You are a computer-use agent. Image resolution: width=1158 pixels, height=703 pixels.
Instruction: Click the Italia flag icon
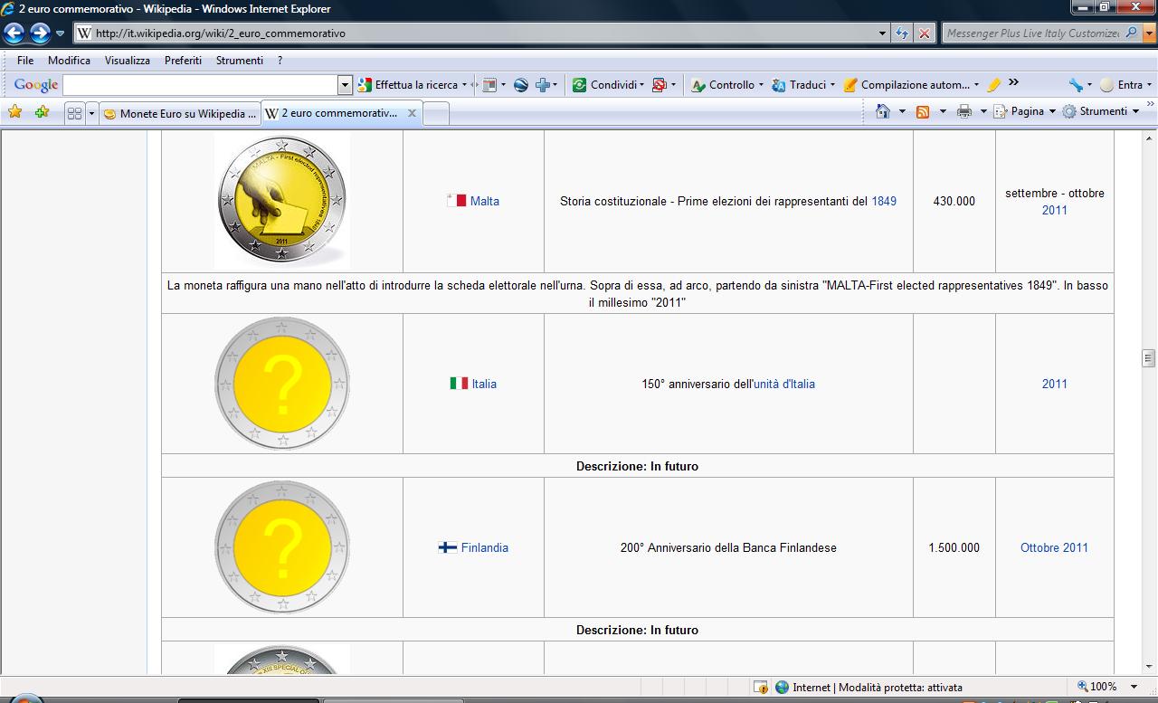click(x=459, y=384)
